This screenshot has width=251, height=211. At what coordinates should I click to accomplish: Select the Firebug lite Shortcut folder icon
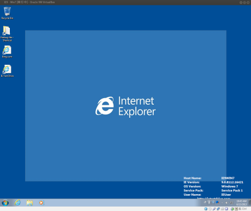pos(7,34)
